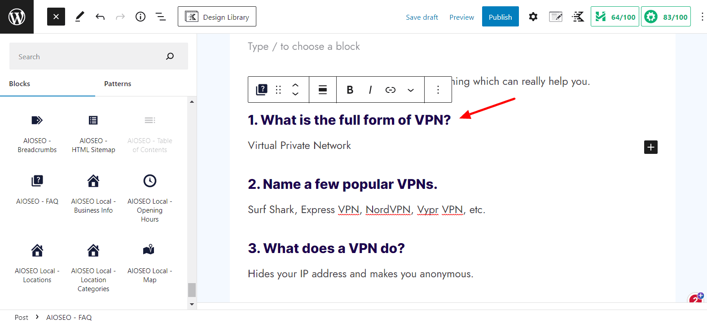The image size is (707, 323).
Task: Open block options three-dot menu
Action: (438, 90)
